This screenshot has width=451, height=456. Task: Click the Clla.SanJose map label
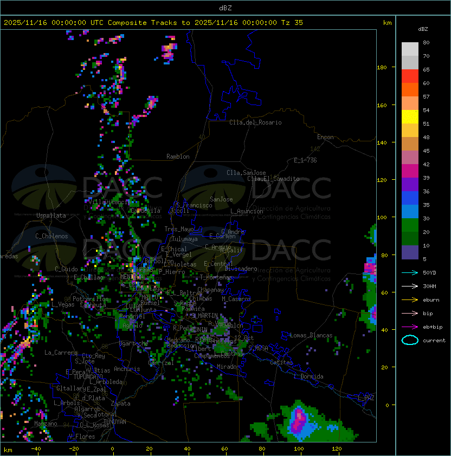(x=246, y=173)
